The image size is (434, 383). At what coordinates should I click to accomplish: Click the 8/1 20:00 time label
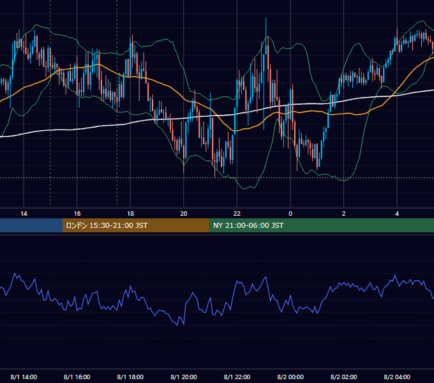coord(184,377)
